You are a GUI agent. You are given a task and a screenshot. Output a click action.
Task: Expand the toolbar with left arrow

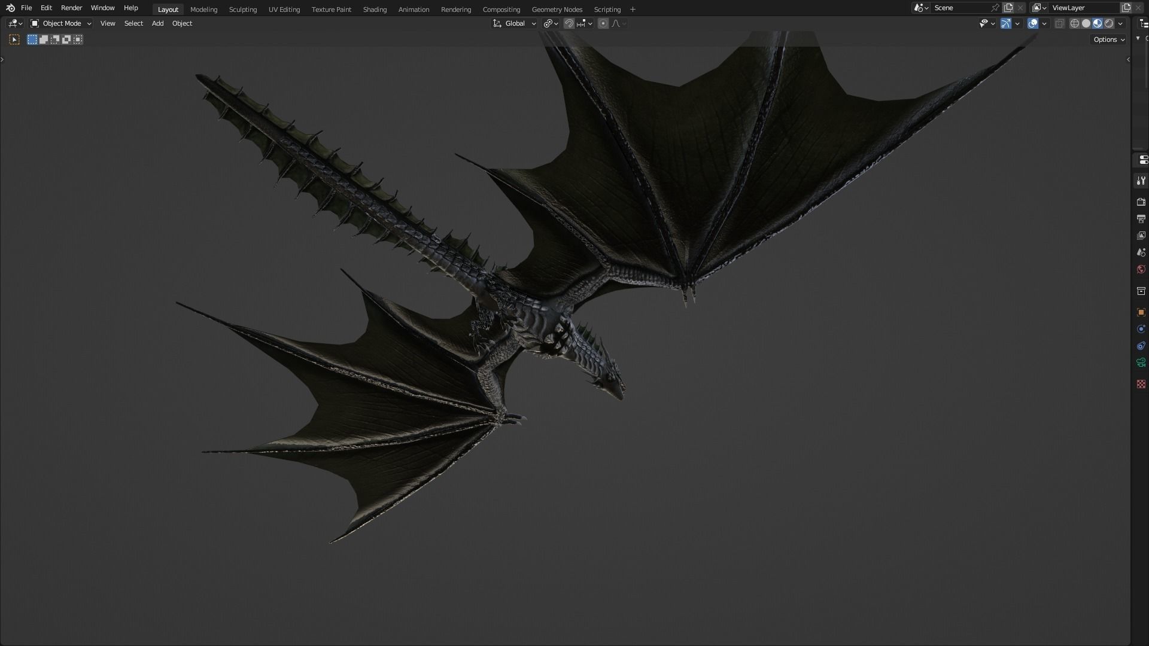(x=2, y=59)
